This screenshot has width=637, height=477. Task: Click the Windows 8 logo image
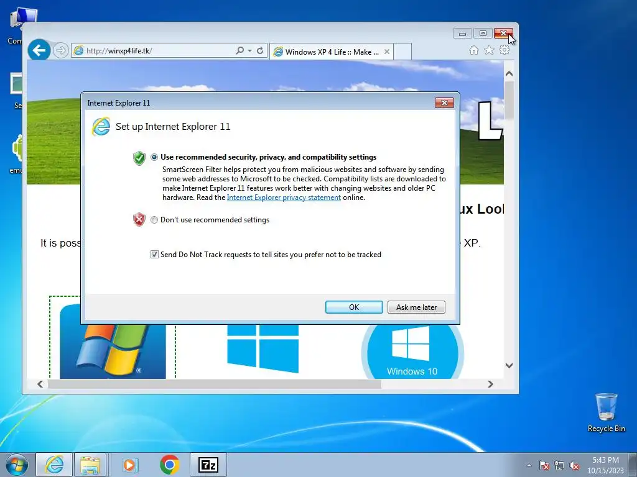pos(263,348)
